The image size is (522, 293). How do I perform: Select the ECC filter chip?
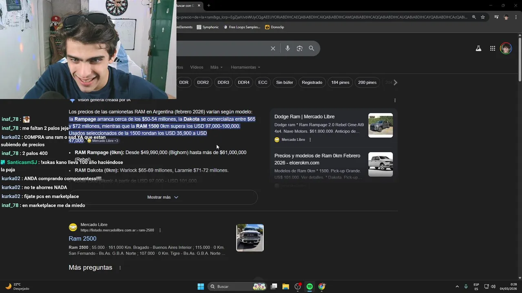(x=263, y=82)
